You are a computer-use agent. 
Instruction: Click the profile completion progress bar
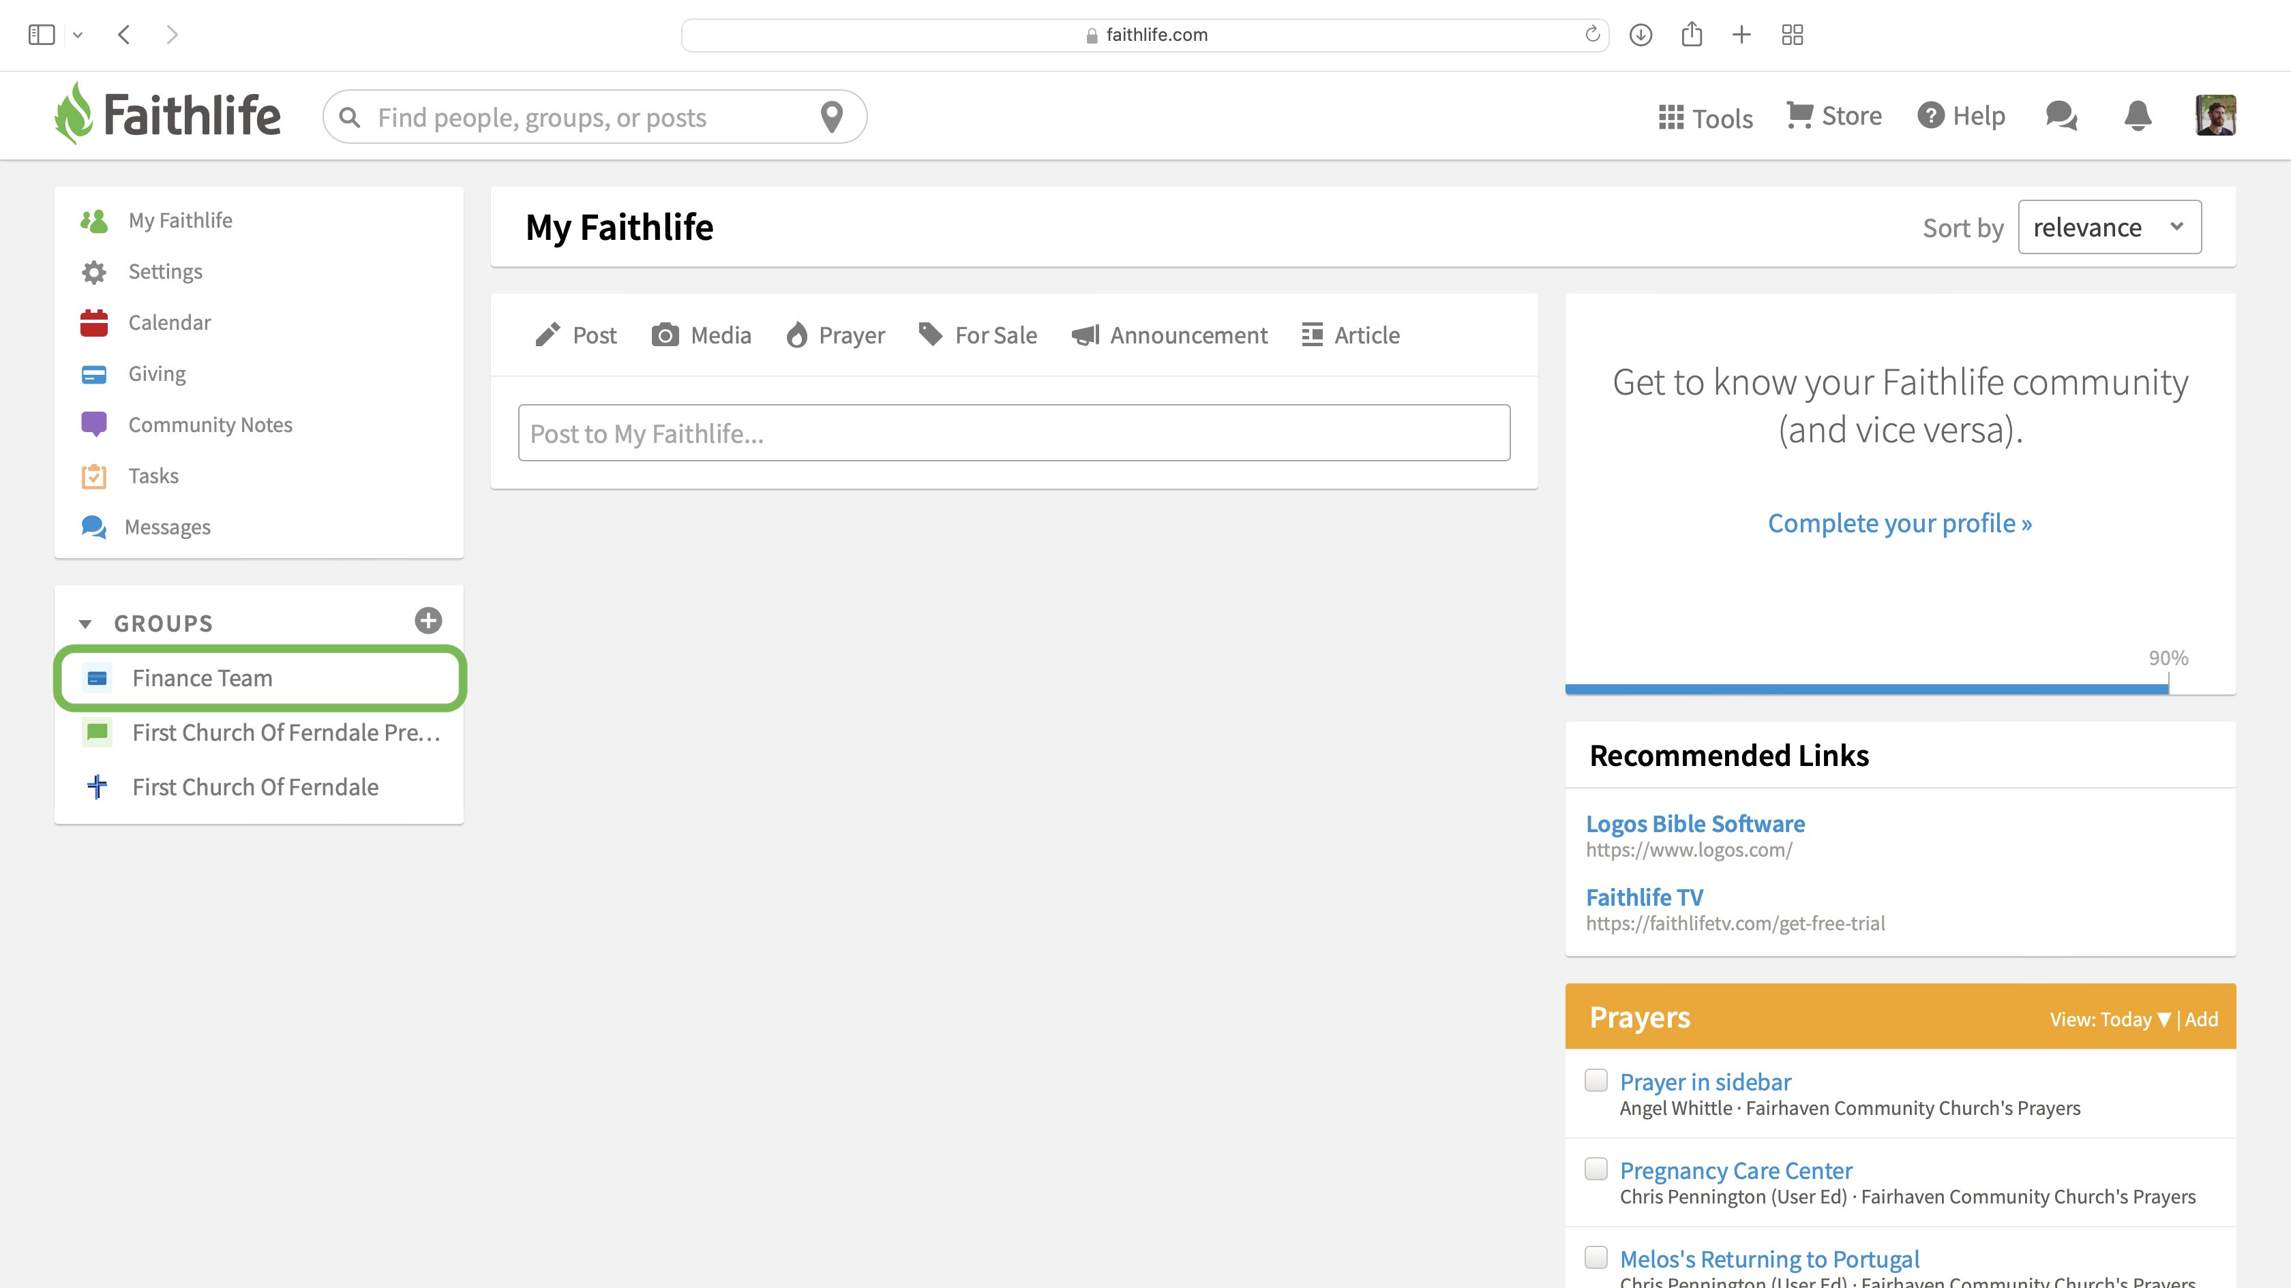pos(1900,689)
